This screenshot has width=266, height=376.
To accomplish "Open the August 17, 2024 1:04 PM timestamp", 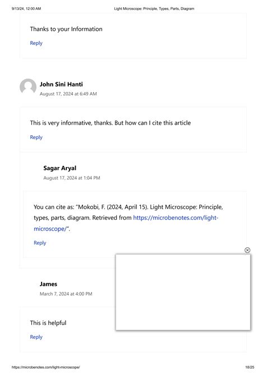I will (72, 178).
